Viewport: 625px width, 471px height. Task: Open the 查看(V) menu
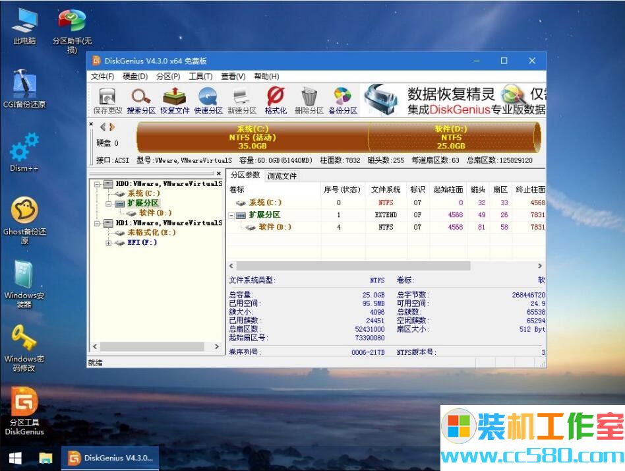coord(233,76)
